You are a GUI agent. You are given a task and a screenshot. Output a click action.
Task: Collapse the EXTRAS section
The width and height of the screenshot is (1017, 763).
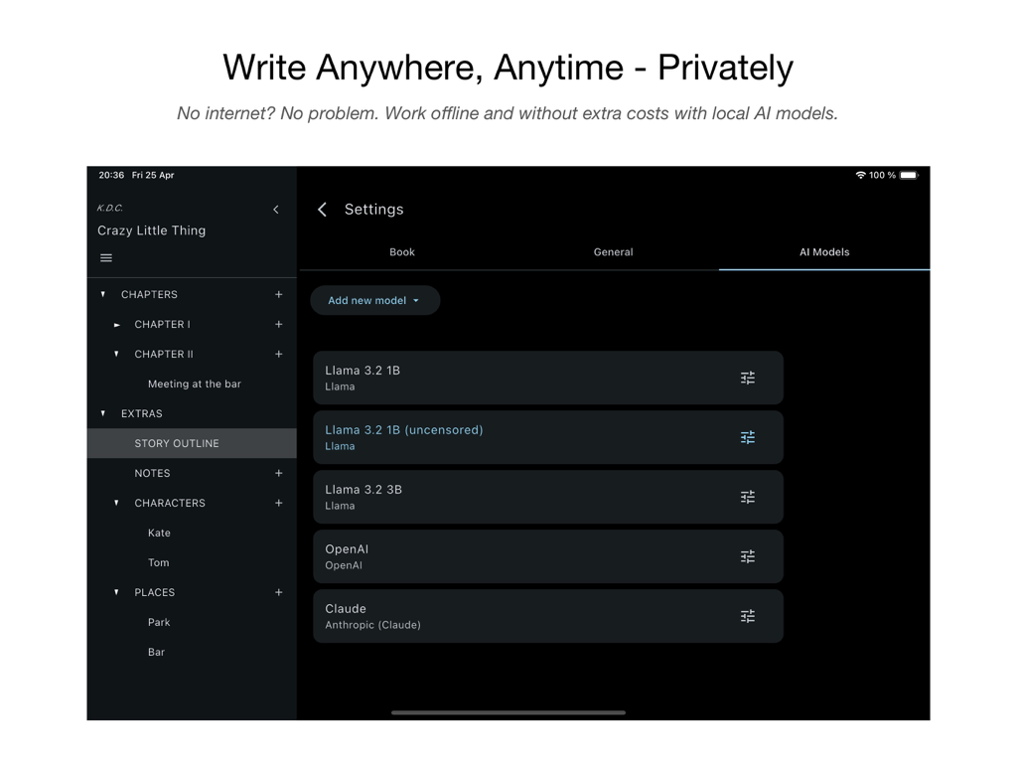[103, 413]
